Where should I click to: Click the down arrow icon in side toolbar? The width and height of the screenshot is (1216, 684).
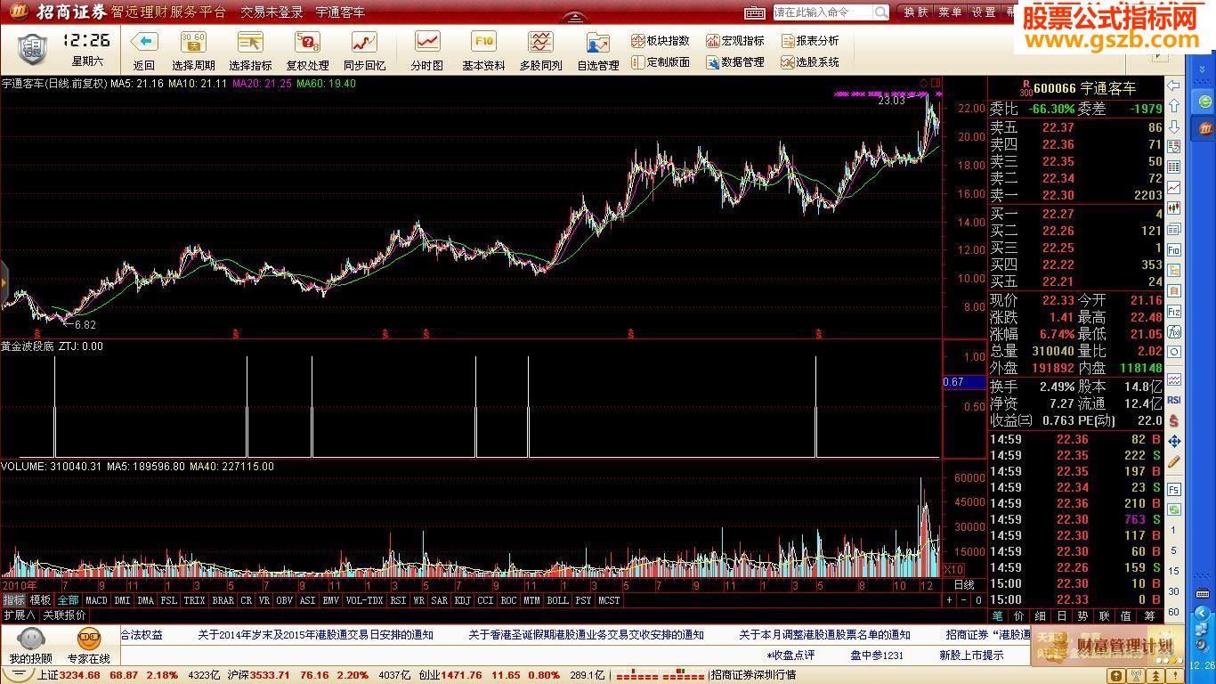1174,126
